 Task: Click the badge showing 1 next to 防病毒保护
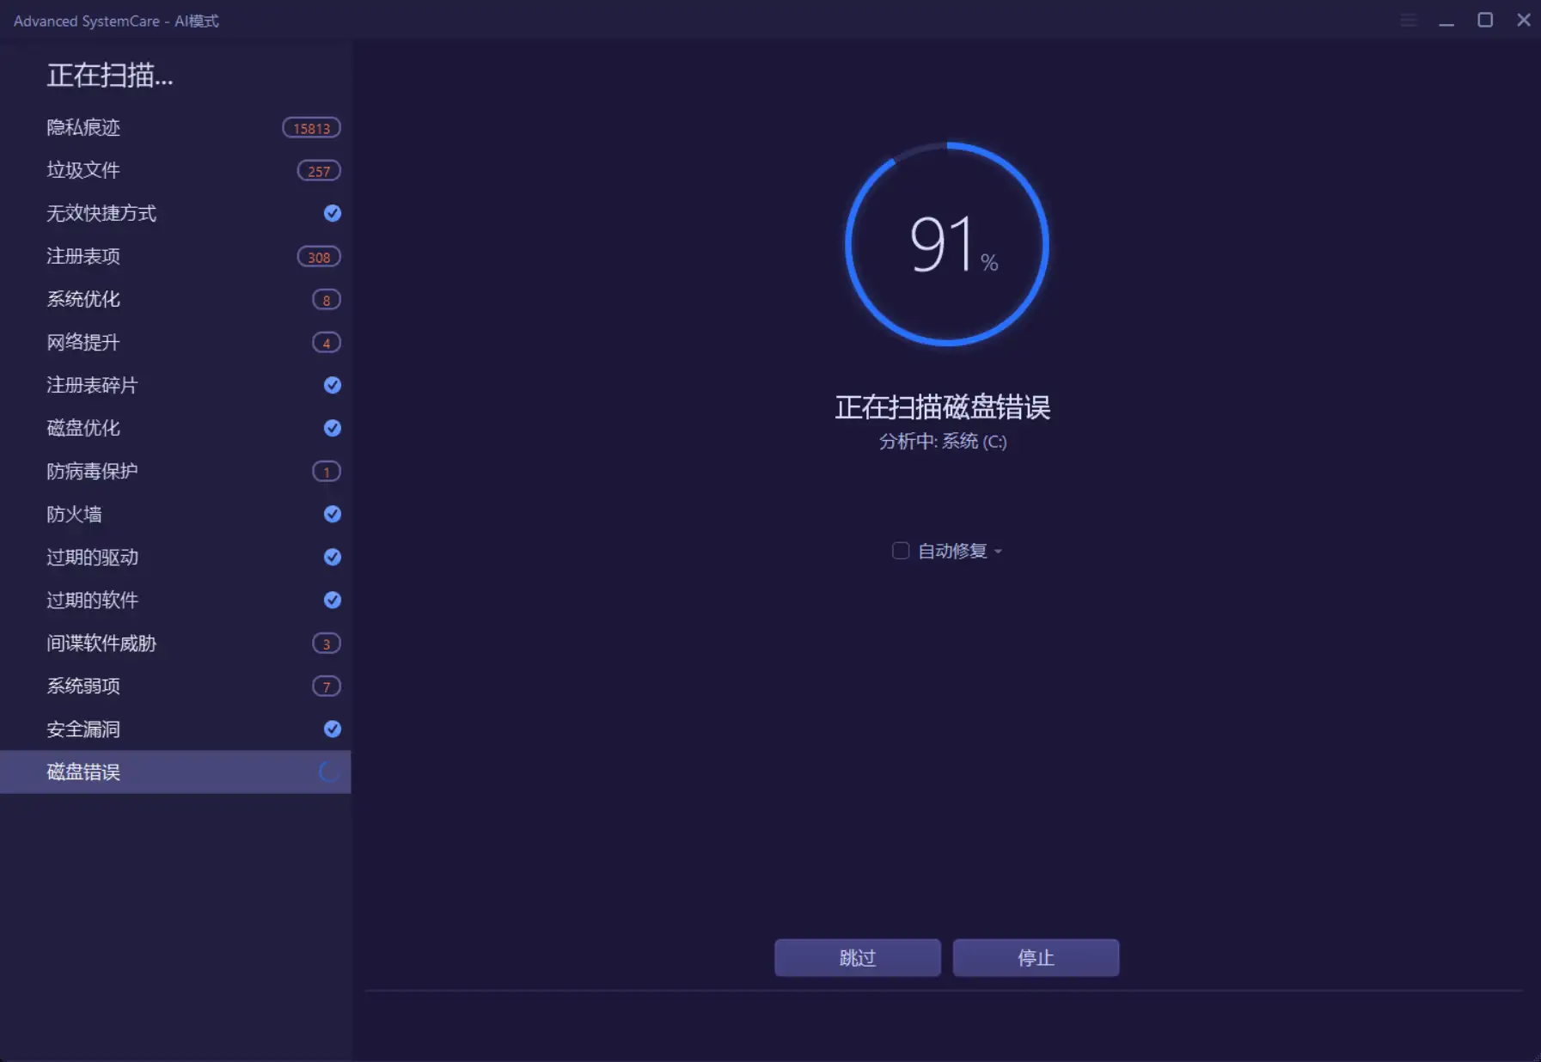tap(327, 471)
